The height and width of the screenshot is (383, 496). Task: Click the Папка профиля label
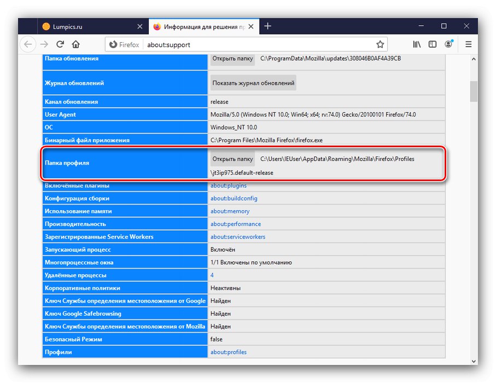click(67, 163)
